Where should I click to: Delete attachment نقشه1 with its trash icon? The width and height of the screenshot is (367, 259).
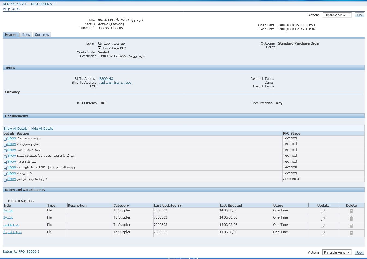pos(351,211)
